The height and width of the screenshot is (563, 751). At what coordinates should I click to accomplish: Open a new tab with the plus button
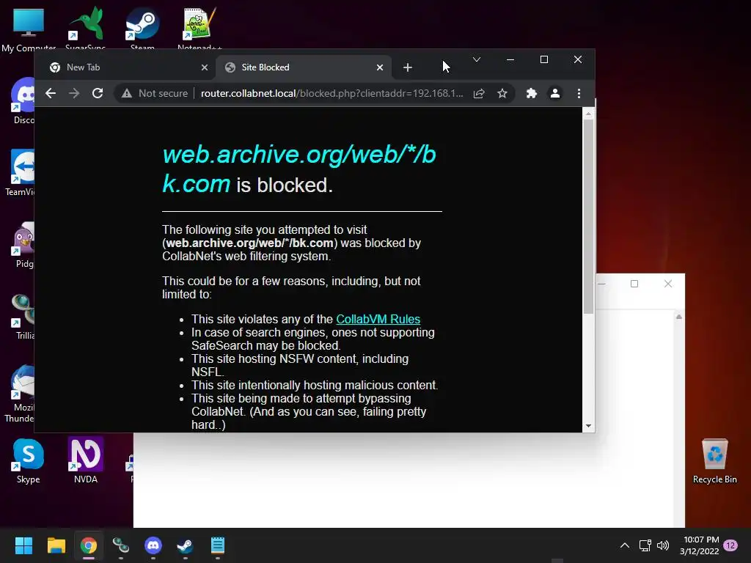pyautogui.click(x=408, y=67)
